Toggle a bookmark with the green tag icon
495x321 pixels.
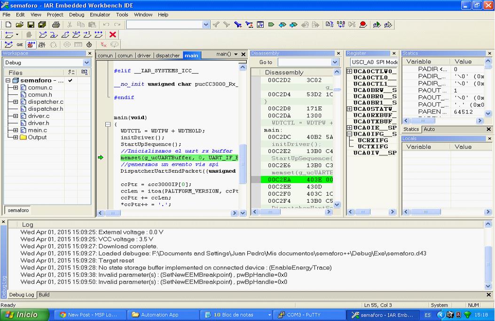[x=271, y=24]
